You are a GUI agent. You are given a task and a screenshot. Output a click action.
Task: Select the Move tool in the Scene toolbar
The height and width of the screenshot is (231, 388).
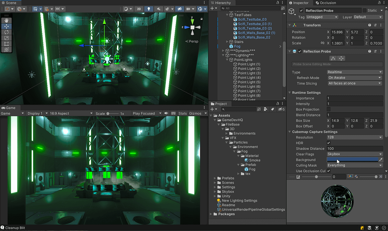click(6, 27)
